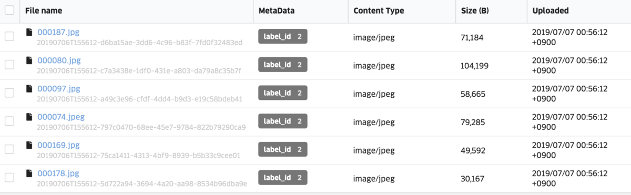Viewport: 631px width, 195px height.
Task: Click file icon beside 000178.jpg
Action: pyautogui.click(x=29, y=174)
